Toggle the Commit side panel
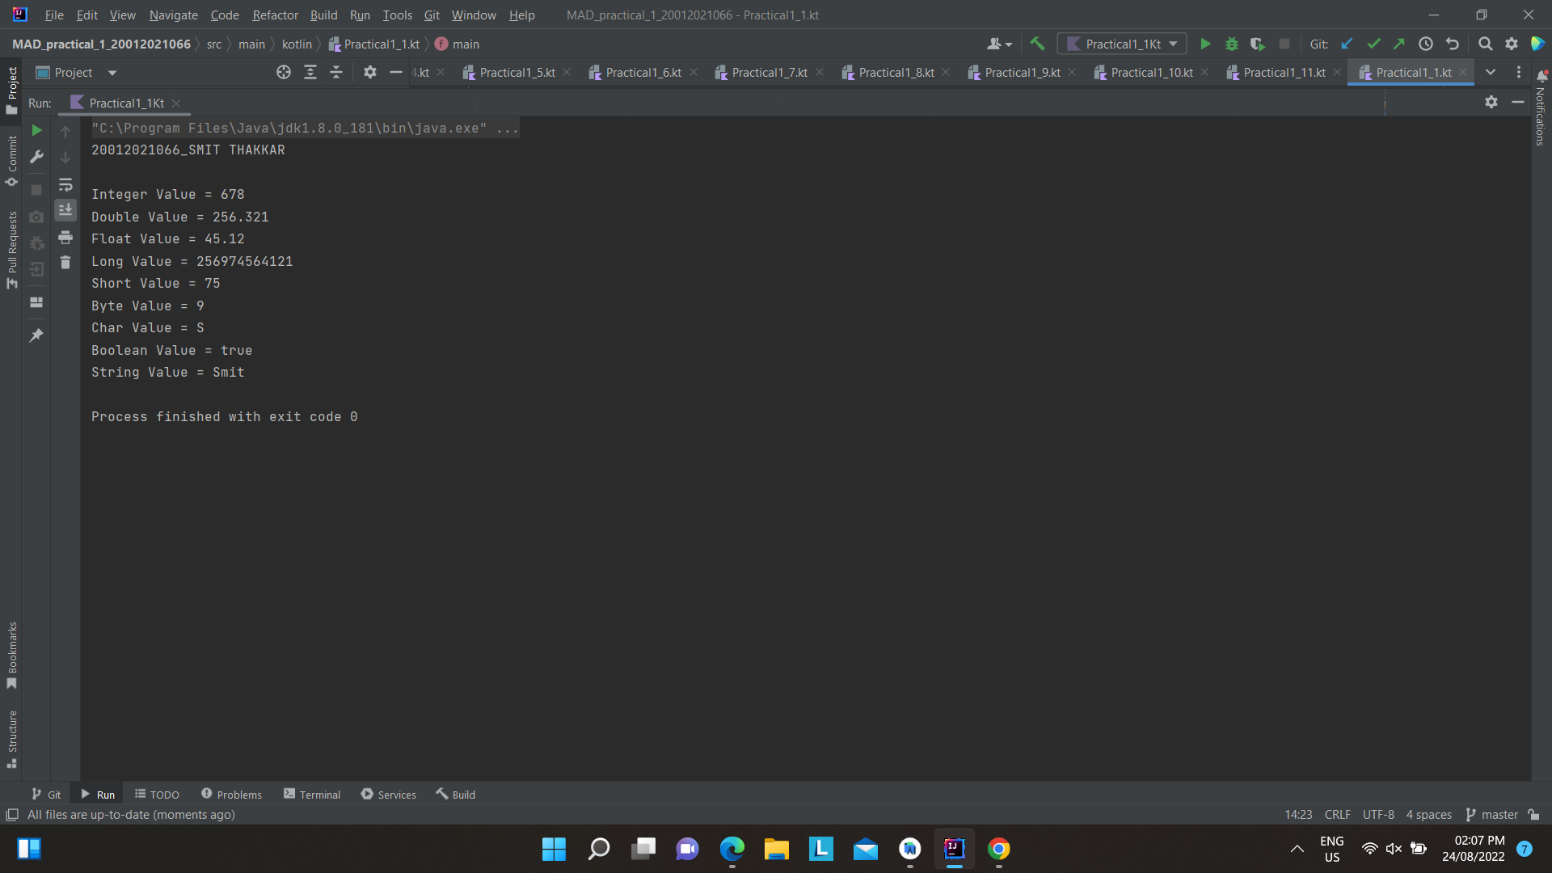Viewport: 1552px width, 873px height. click(12, 161)
